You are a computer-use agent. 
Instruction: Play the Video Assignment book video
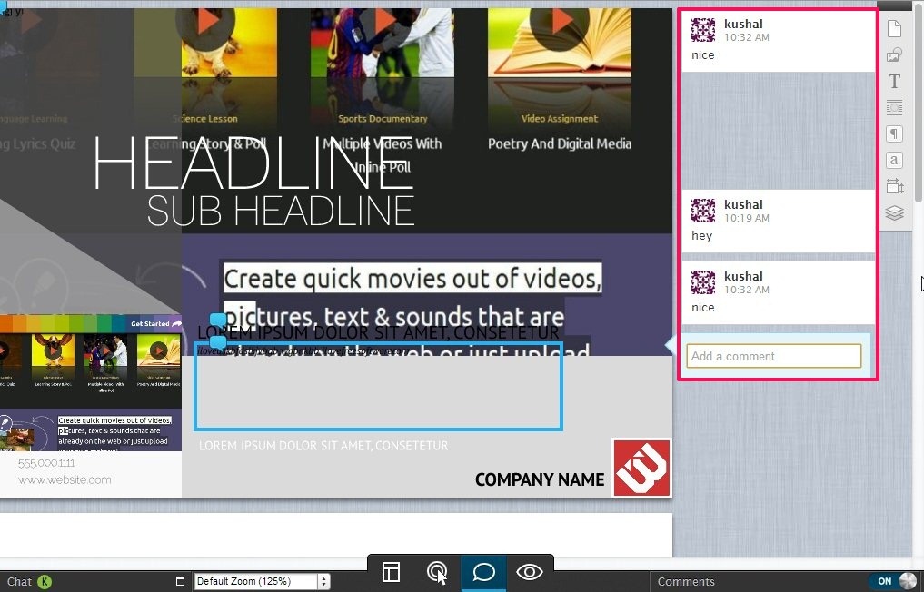click(x=560, y=23)
